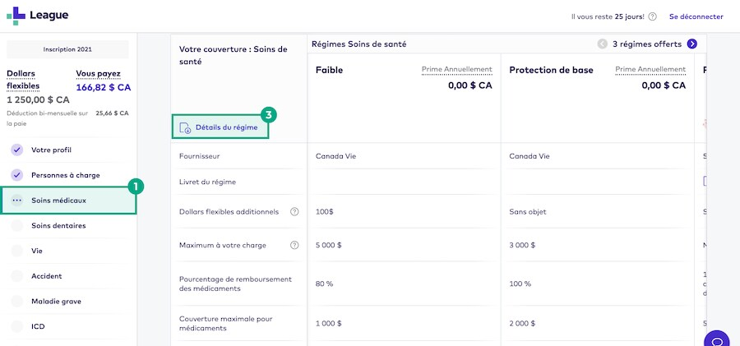Click the Personnes à charge checkmark
Image resolution: width=740 pixels, height=346 pixels.
click(17, 175)
